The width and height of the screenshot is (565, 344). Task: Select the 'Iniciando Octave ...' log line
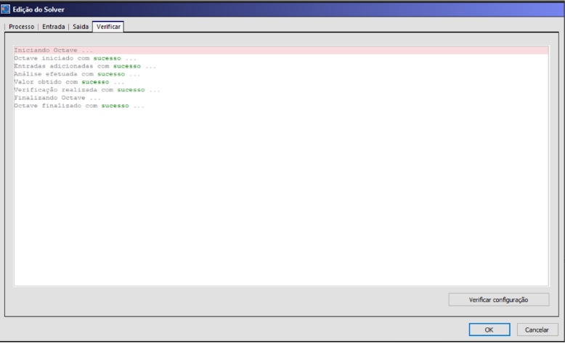point(281,50)
